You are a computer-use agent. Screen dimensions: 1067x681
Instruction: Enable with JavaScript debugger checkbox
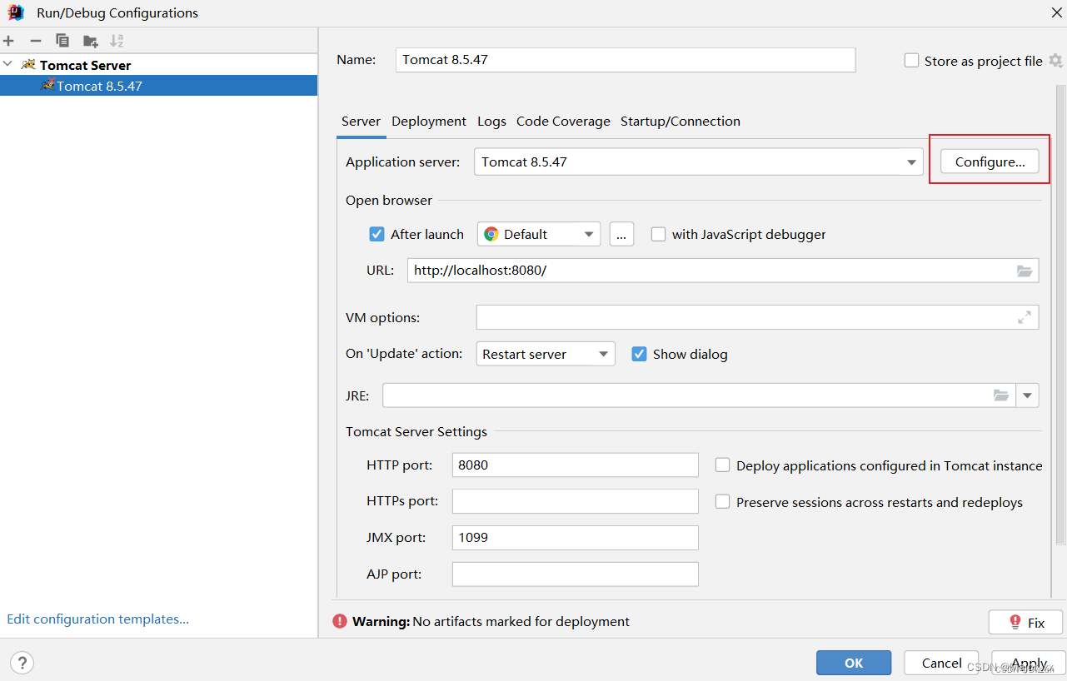click(658, 234)
